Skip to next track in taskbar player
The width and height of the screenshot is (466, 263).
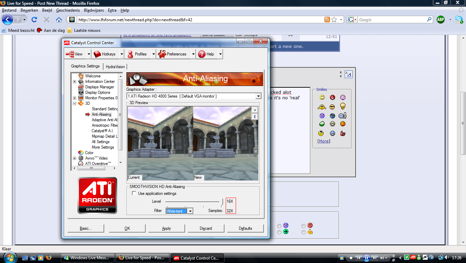tap(375, 258)
